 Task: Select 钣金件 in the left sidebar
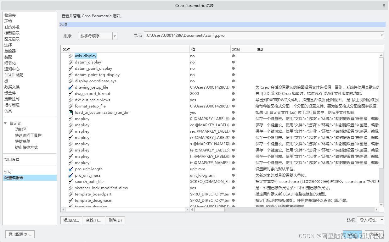(x=10, y=93)
